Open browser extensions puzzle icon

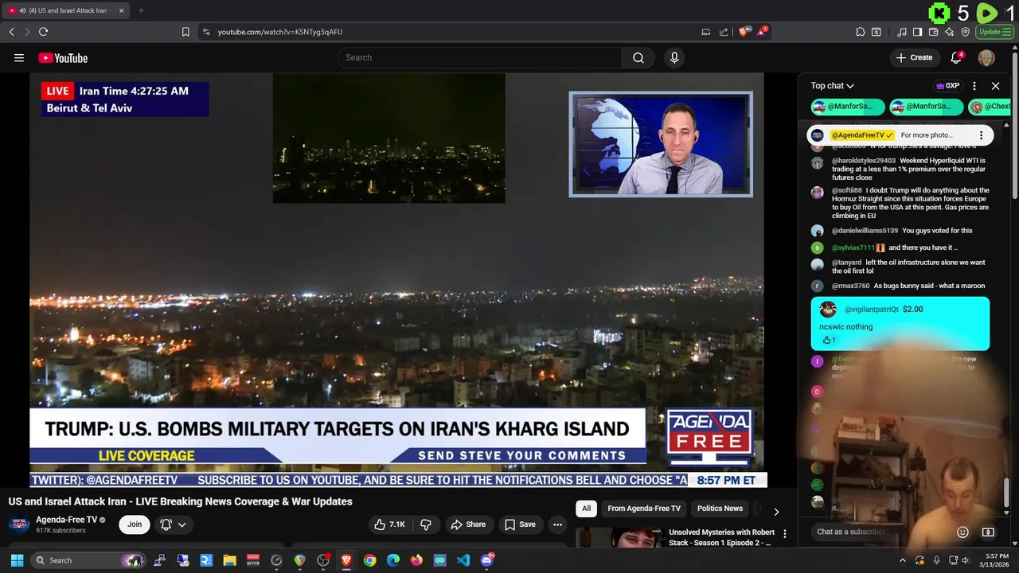click(861, 32)
